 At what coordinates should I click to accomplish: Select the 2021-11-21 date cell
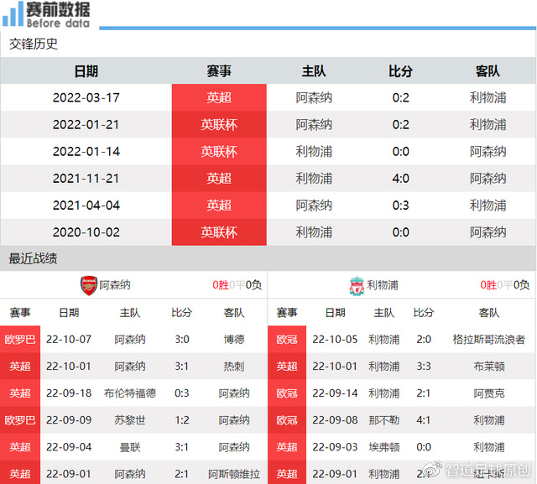(x=86, y=179)
